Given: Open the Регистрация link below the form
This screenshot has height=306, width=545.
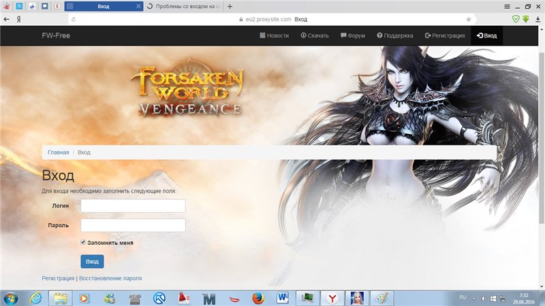Looking at the screenshot, I should [x=58, y=278].
